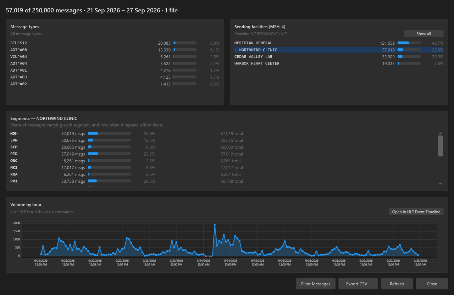Viewport: 454px width, 295px height.
Task: Select the ADT^A02 message type row
Action: pos(115,84)
